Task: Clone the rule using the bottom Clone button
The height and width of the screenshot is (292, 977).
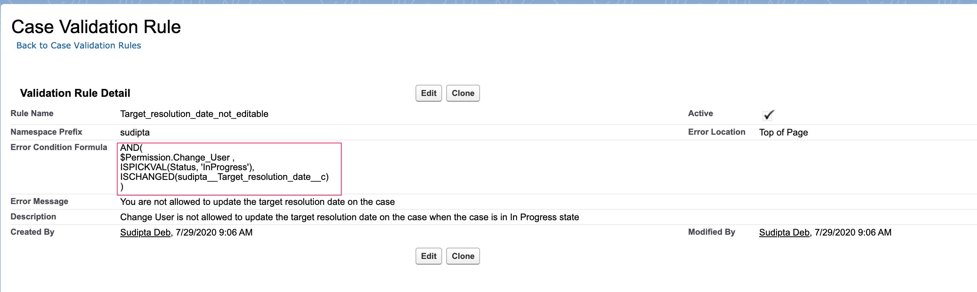Action: (x=463, y=256)
